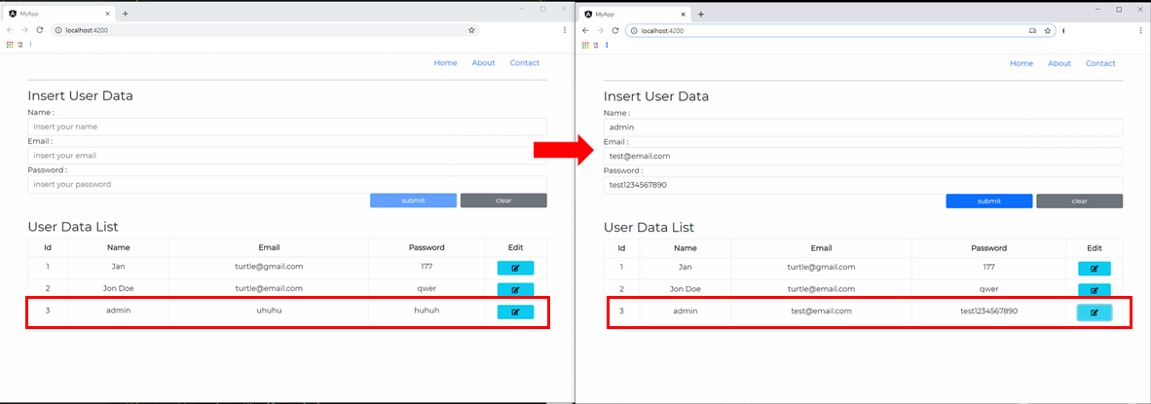Open About link in left window
The height and width of the screenshot is (404, 1151).
(x=483, y=63)
